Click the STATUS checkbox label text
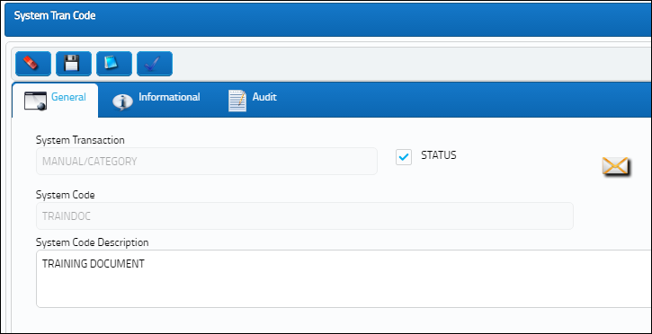This screenshot has height=334, width=652. click(x=439, y=155)
